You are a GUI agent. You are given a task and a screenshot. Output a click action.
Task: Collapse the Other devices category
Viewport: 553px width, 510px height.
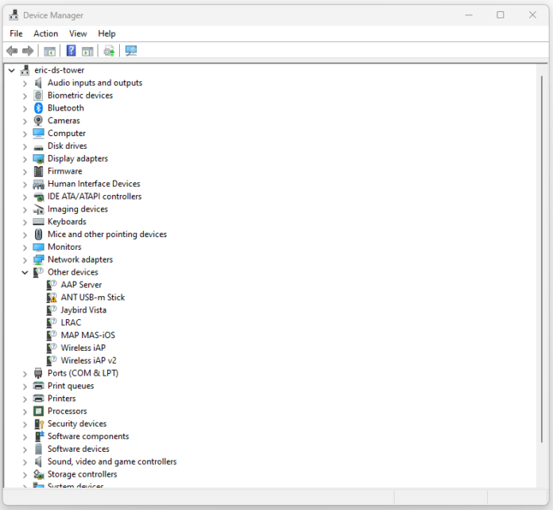pyautogui.click(x=25, y=272)
